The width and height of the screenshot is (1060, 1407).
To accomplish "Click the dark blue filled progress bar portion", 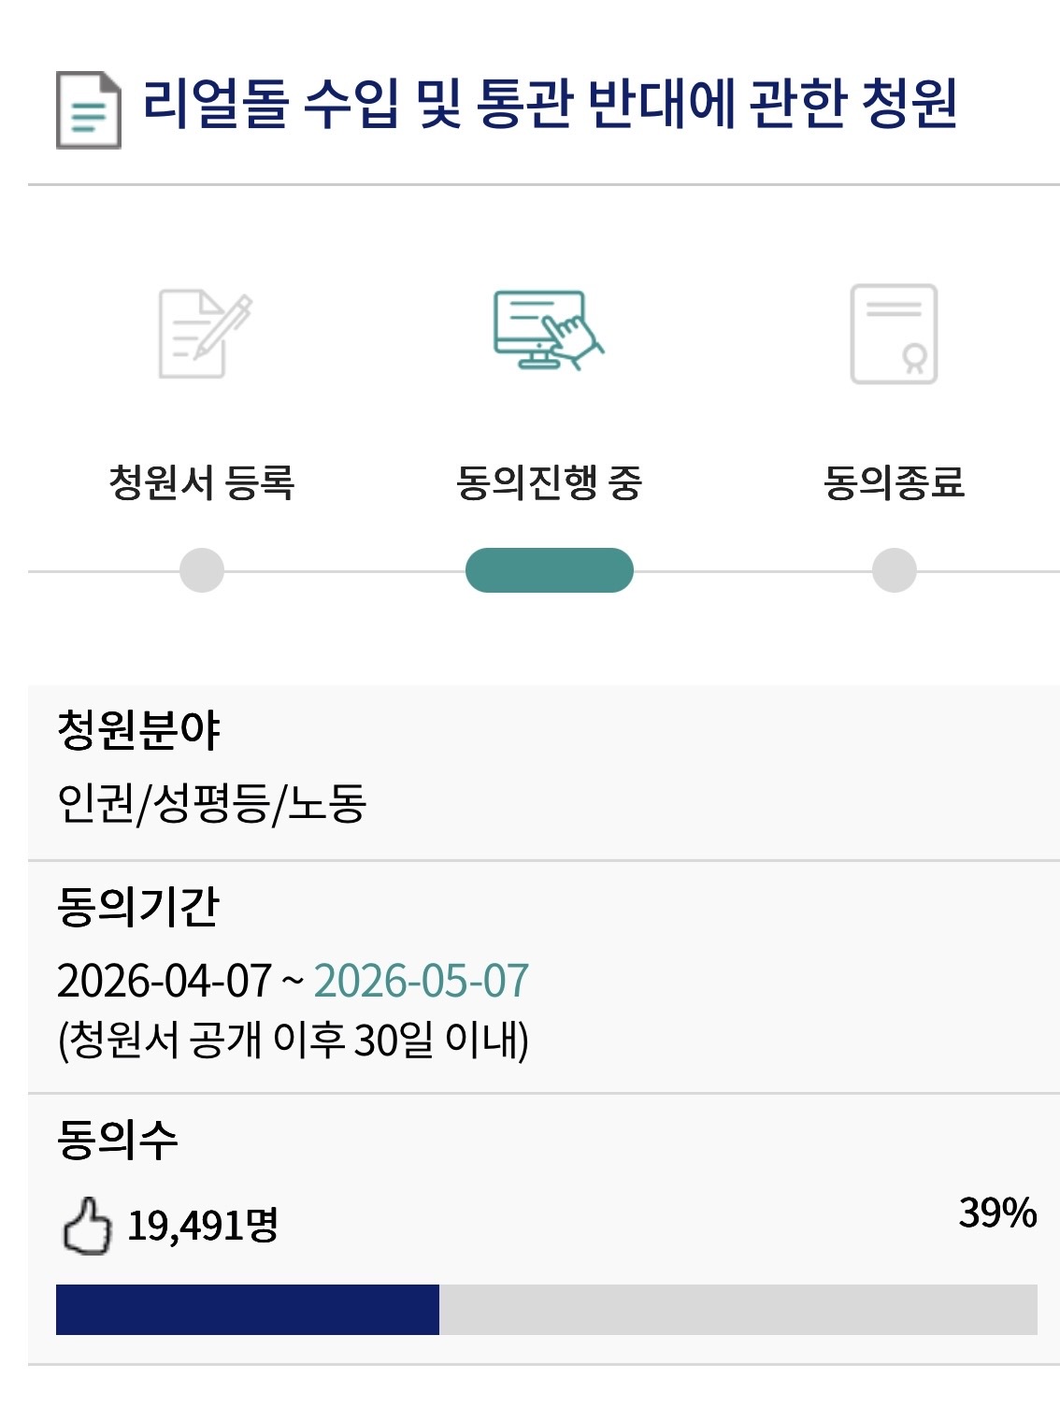I will (x=247, y=1309).
